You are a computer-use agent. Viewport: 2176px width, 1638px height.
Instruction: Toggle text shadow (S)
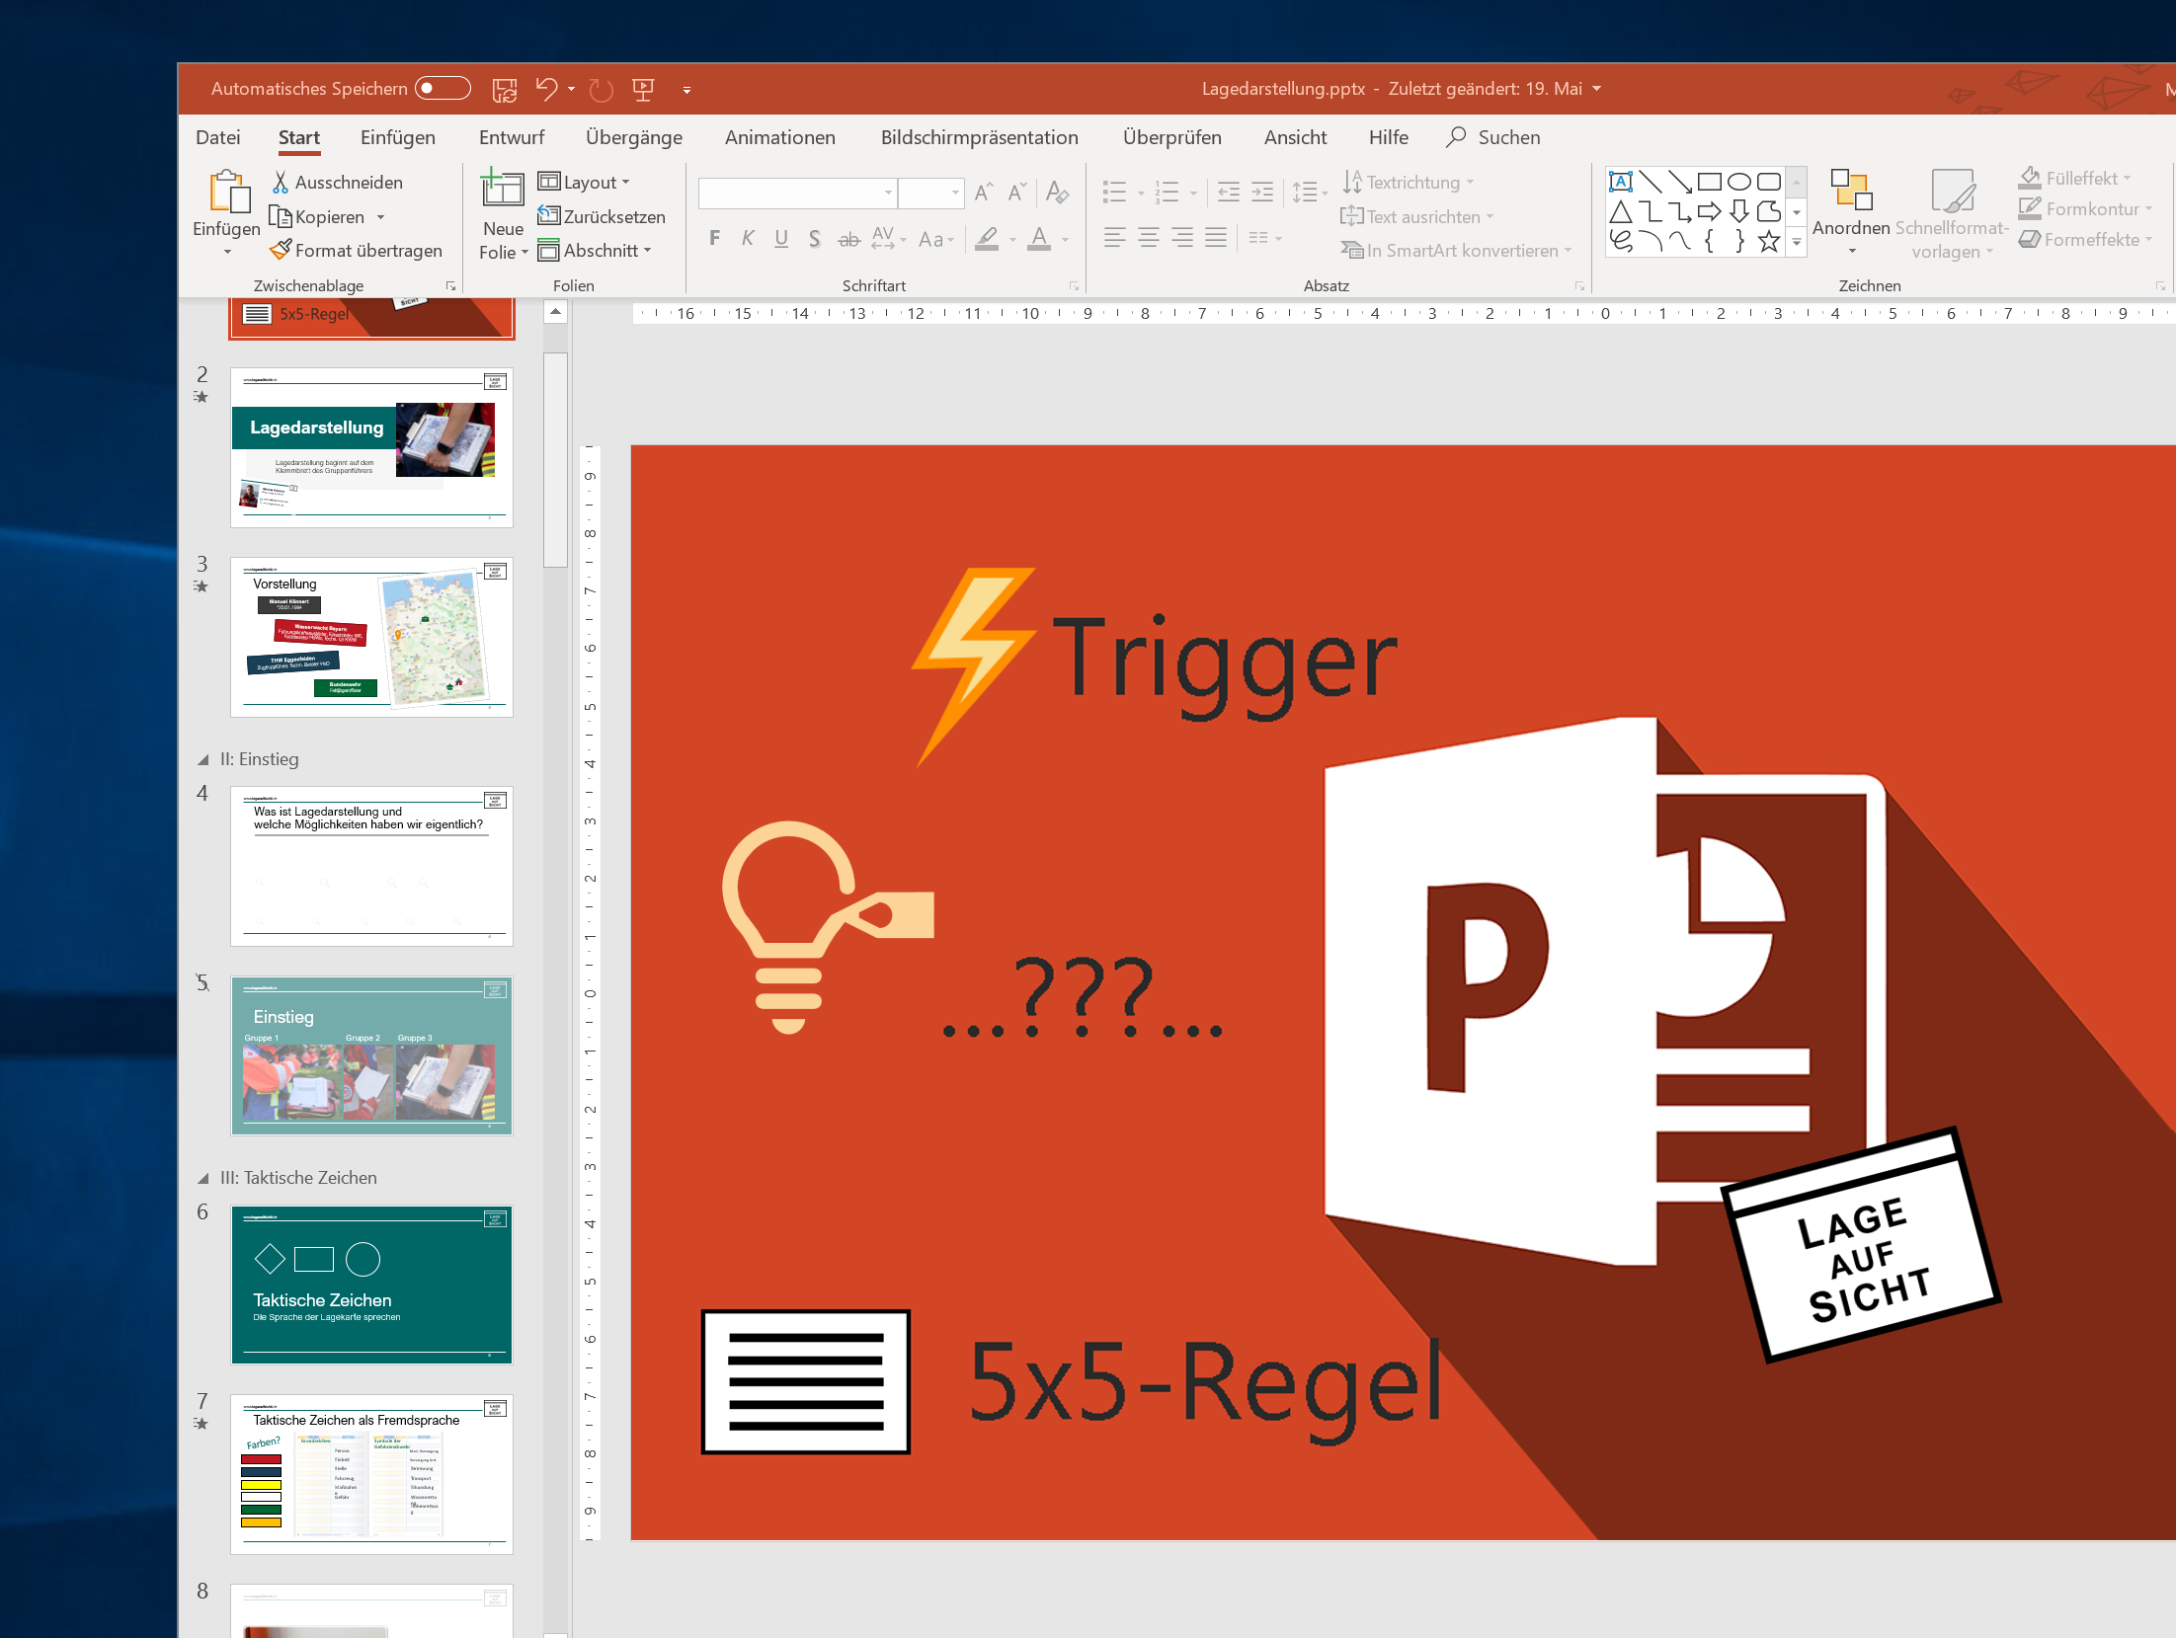814,239
